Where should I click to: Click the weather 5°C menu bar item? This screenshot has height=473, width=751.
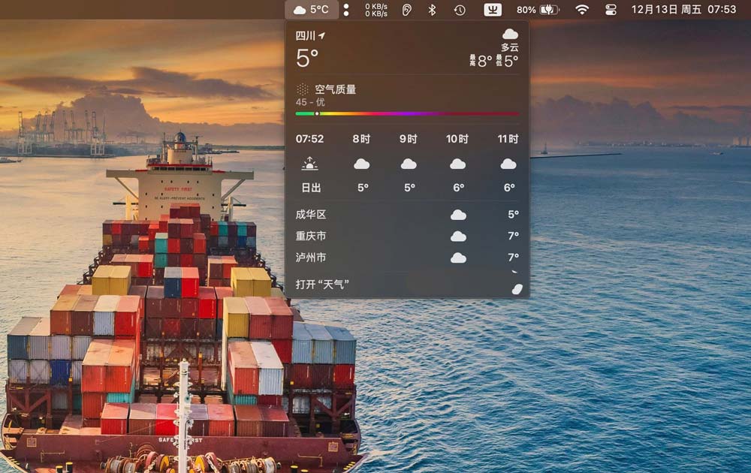[x=312, y=10]
